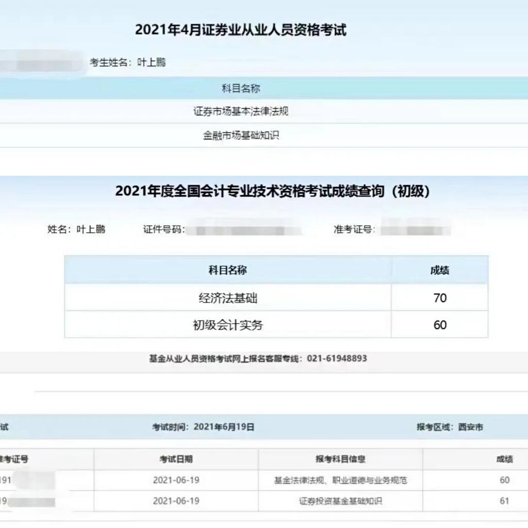This screenshot has width=528, height=528.
Task: Select the 证券投资基金基础知识 row
Action: (340, 501)
